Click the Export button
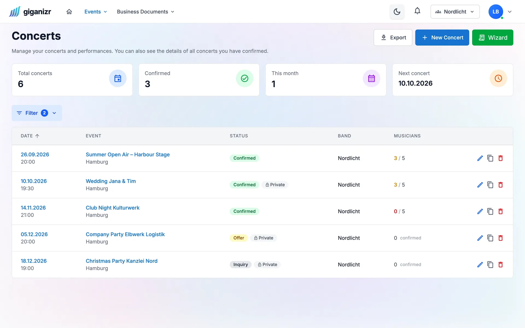The image size is (525, 328). [x=393, y=37]
